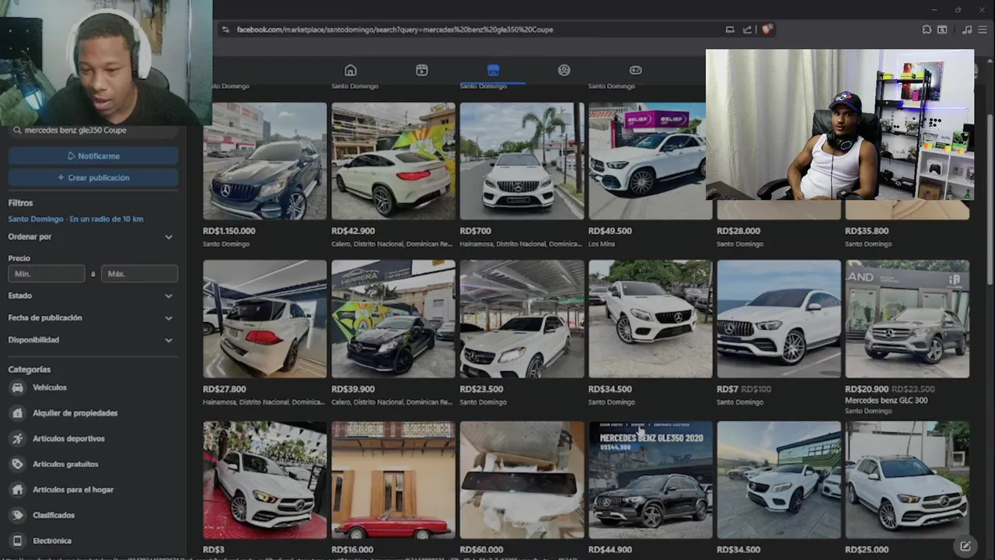This screenshot has width=995, height=560.
Task: Open the browser hamburger menu
Action: [983, 30]
